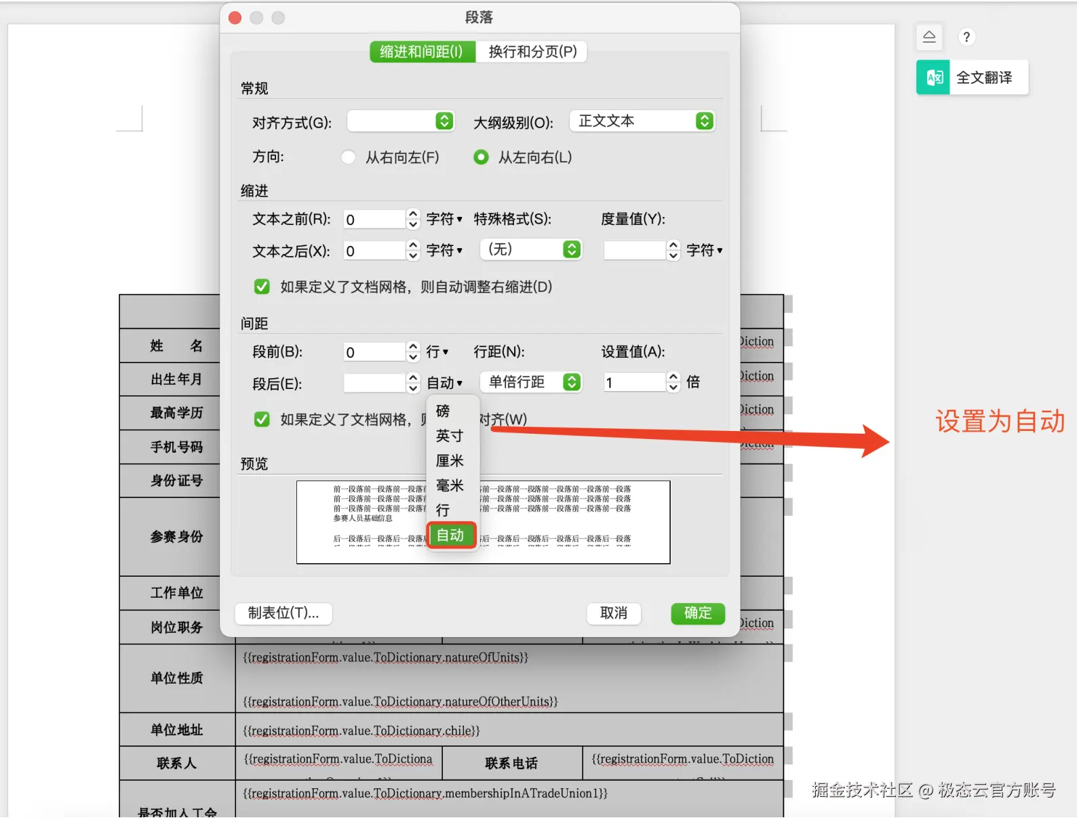Image resolution: width=1077 pixels, height=820 pixels.
Task: Click the 取消 button
Action: pos(614,613)
